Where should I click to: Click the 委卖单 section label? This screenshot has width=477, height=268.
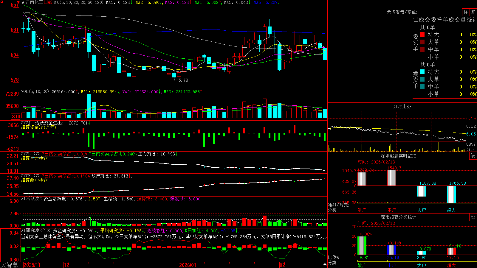click(x=416, y=80)
